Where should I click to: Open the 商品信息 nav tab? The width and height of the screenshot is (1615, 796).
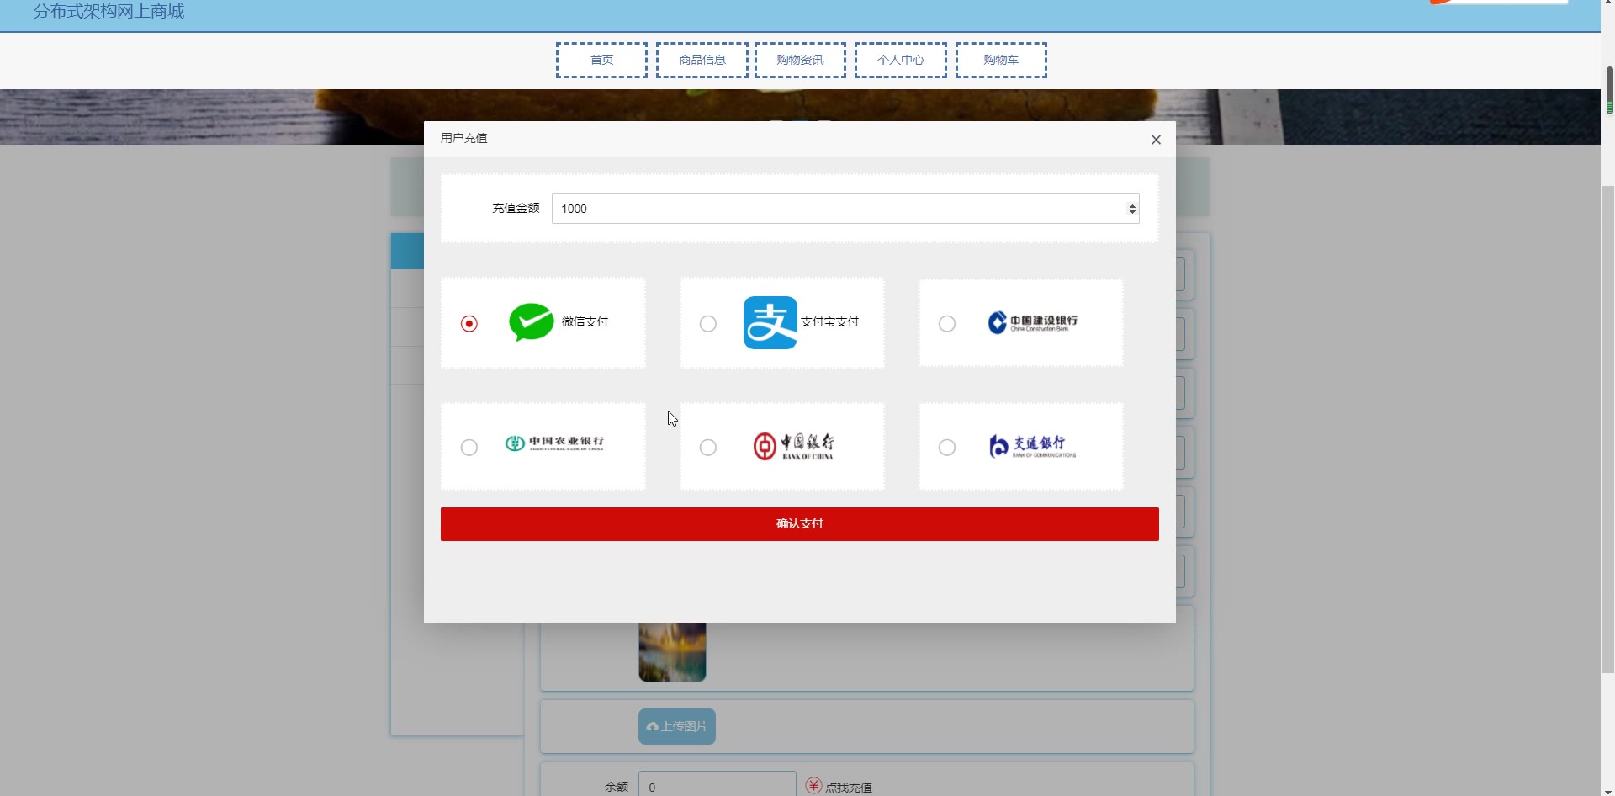tap(702, 60)
